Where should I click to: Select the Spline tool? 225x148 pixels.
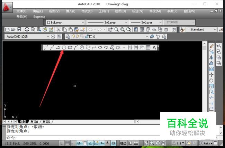point(94,47)
